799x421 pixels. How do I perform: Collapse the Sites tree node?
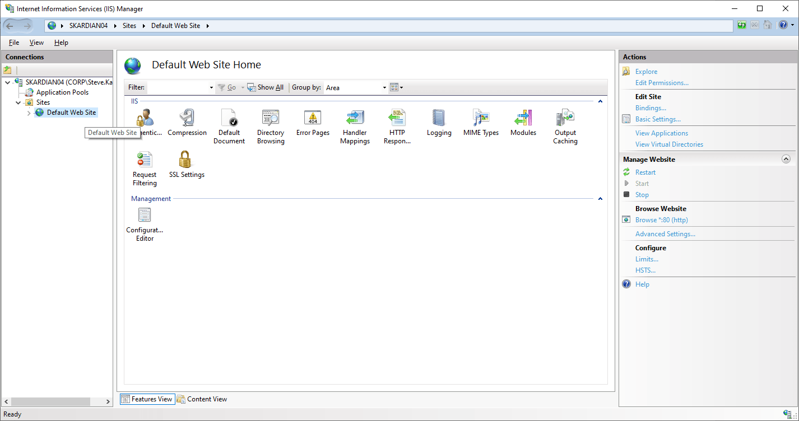click(x=18, y=102)
